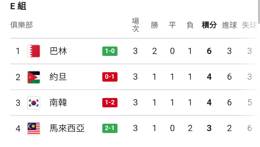Click the 場次 column header

click(135, 25)
